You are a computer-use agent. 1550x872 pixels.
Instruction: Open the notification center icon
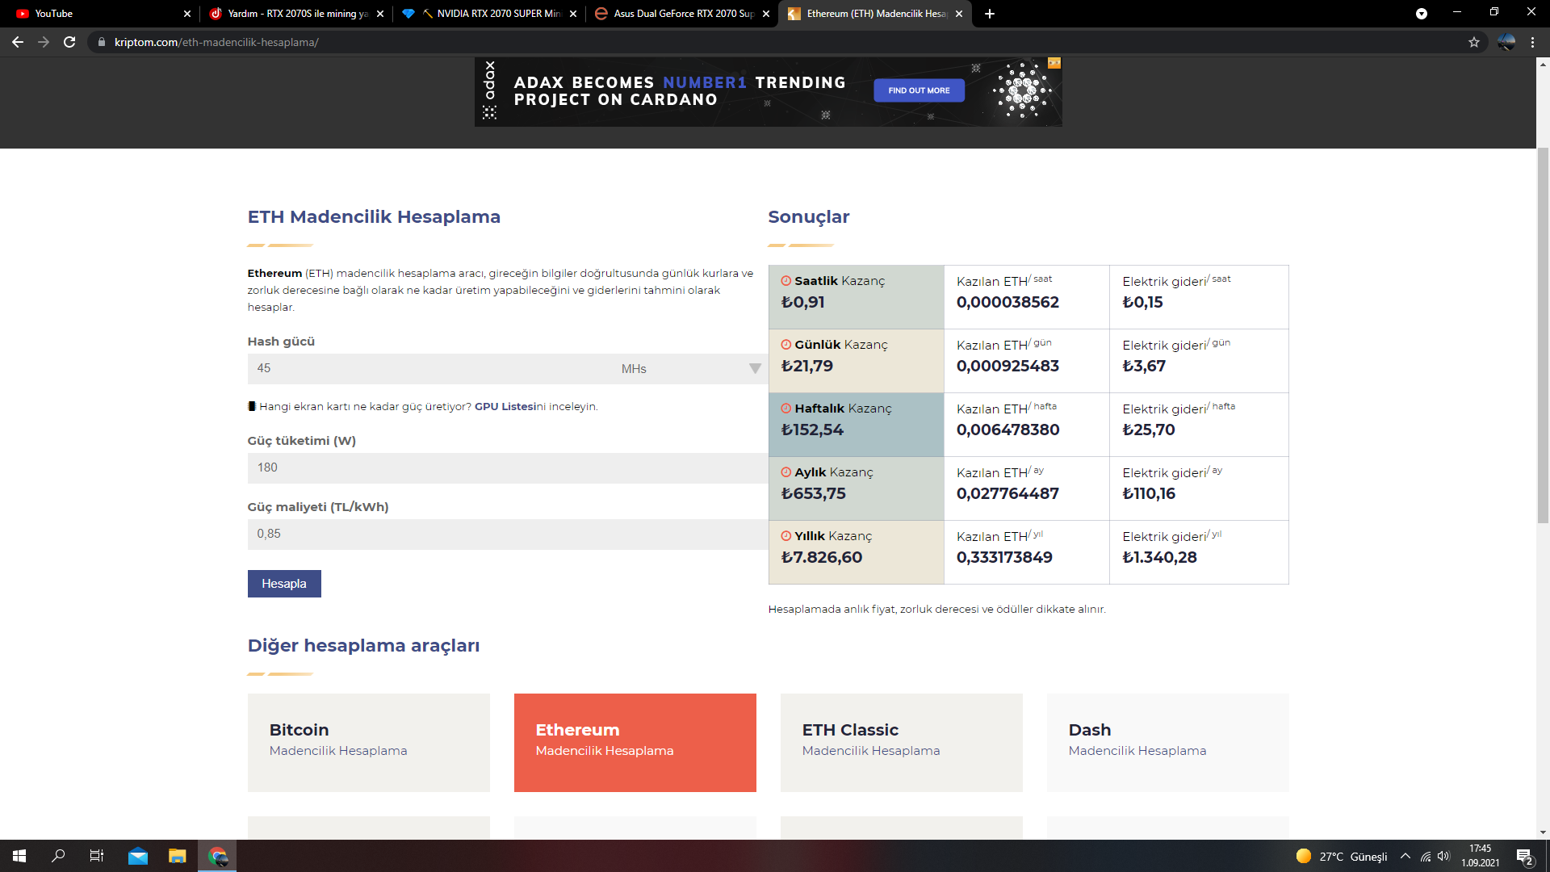[x=1524, y=857]
